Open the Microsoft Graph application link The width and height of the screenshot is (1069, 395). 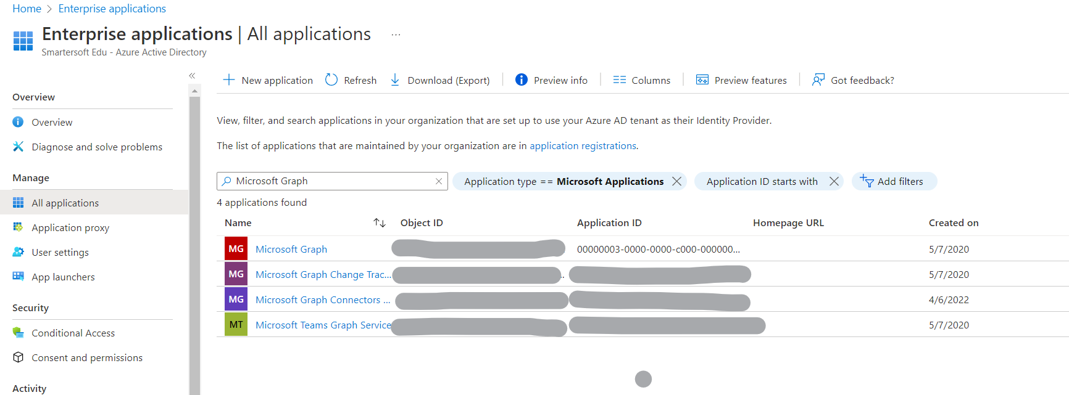pos(291,249)
